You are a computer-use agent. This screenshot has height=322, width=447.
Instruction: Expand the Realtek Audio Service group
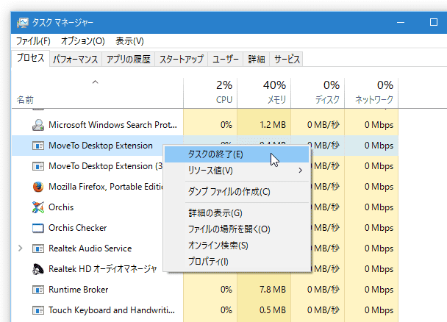coord(21,248)
